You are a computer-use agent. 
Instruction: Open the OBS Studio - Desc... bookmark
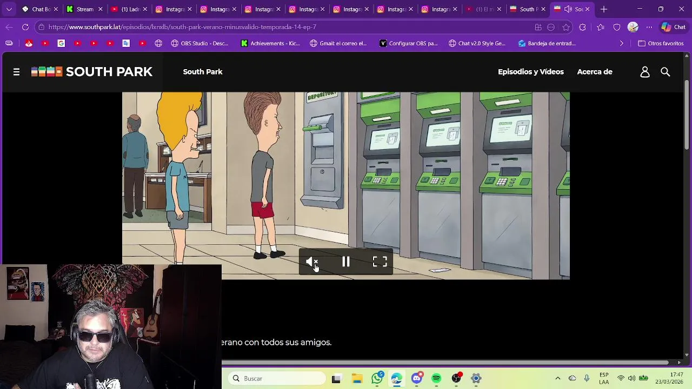coord(200,43)
